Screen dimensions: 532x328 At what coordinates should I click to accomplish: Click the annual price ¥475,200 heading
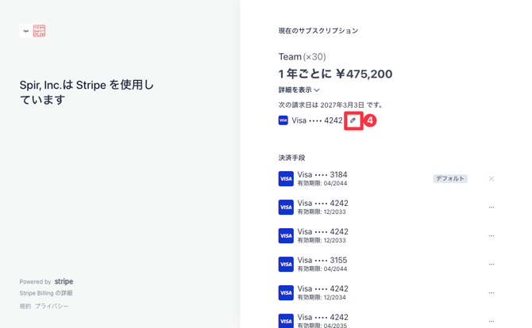click(x=335, y=74)
